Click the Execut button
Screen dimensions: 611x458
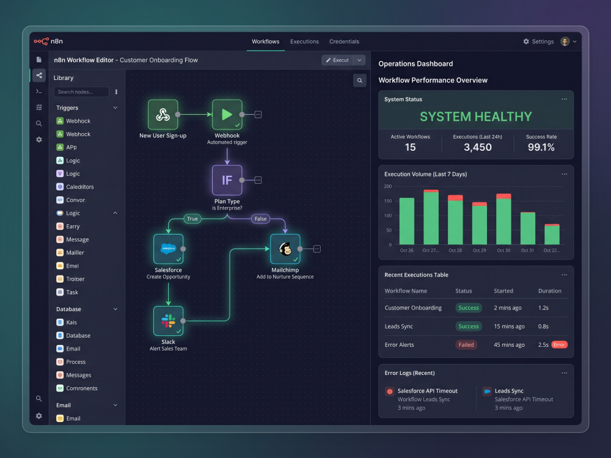(x=337, y=60)
